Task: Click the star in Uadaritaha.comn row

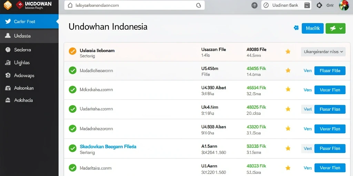Action: [288, 109]
